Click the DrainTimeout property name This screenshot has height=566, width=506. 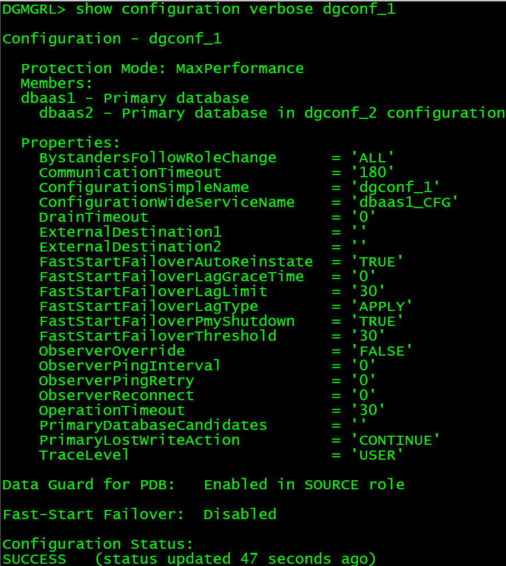(x=94, y=217)
